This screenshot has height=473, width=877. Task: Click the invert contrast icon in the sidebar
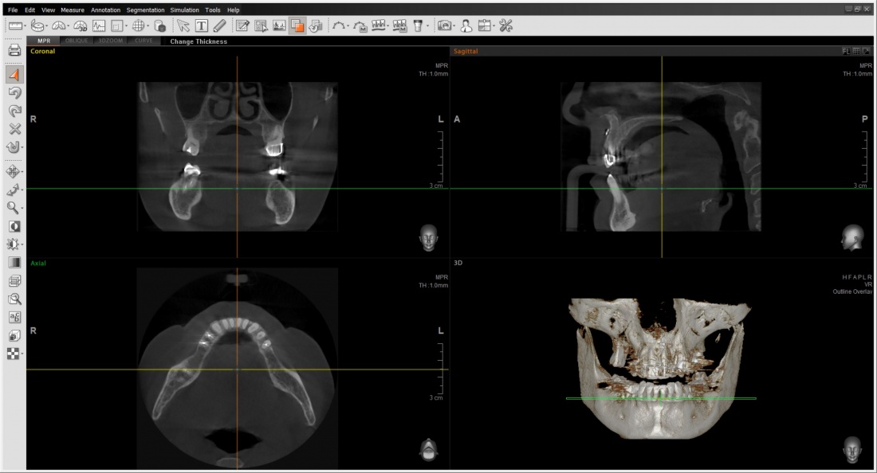coord(14,226)
